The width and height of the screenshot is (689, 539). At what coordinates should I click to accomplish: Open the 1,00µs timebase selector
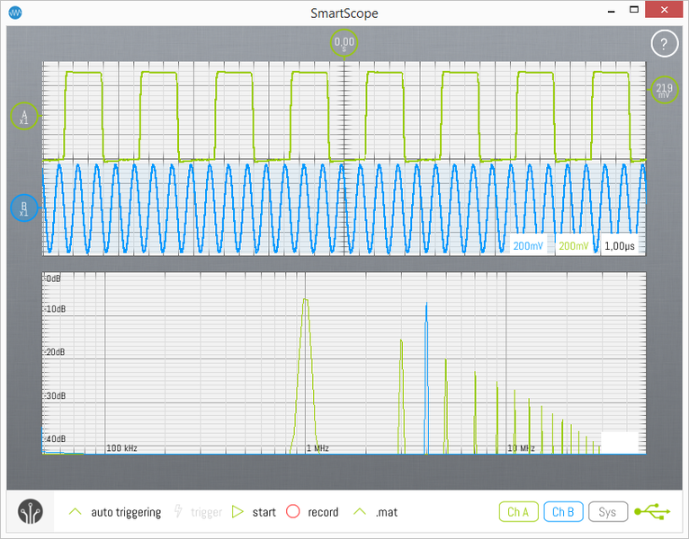pos(622,246)
